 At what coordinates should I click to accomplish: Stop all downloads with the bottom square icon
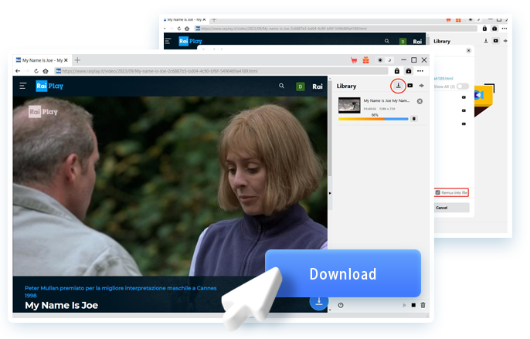413,305
